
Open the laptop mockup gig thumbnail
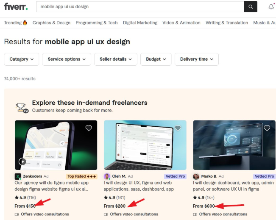tap(145, 145)
